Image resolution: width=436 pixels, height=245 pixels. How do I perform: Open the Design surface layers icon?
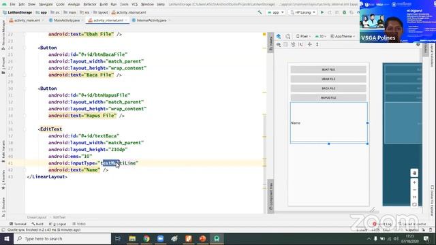[x=279, y=36]
